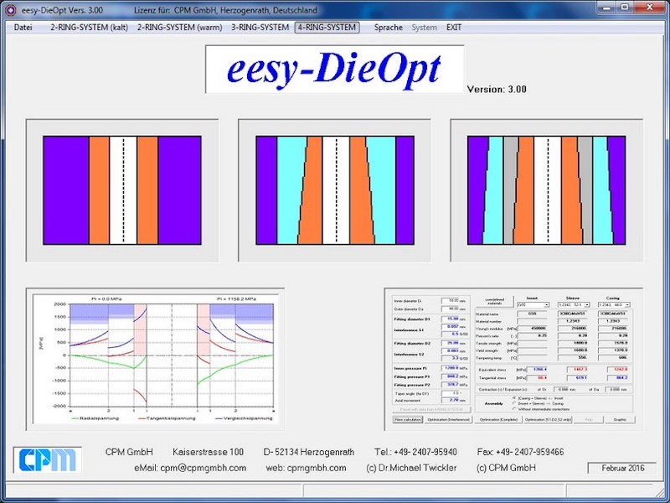Close the eesy-DieOpt window
Screen dimensions: 670x503
[x=650, y=8]
